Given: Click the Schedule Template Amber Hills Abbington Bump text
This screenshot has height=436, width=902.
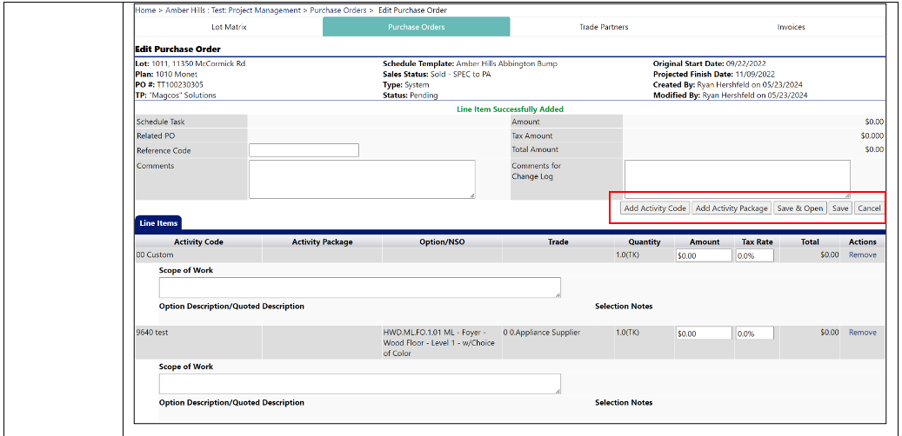Looking at the screenshot, I should pyautogui.click(x=470, y=63).
